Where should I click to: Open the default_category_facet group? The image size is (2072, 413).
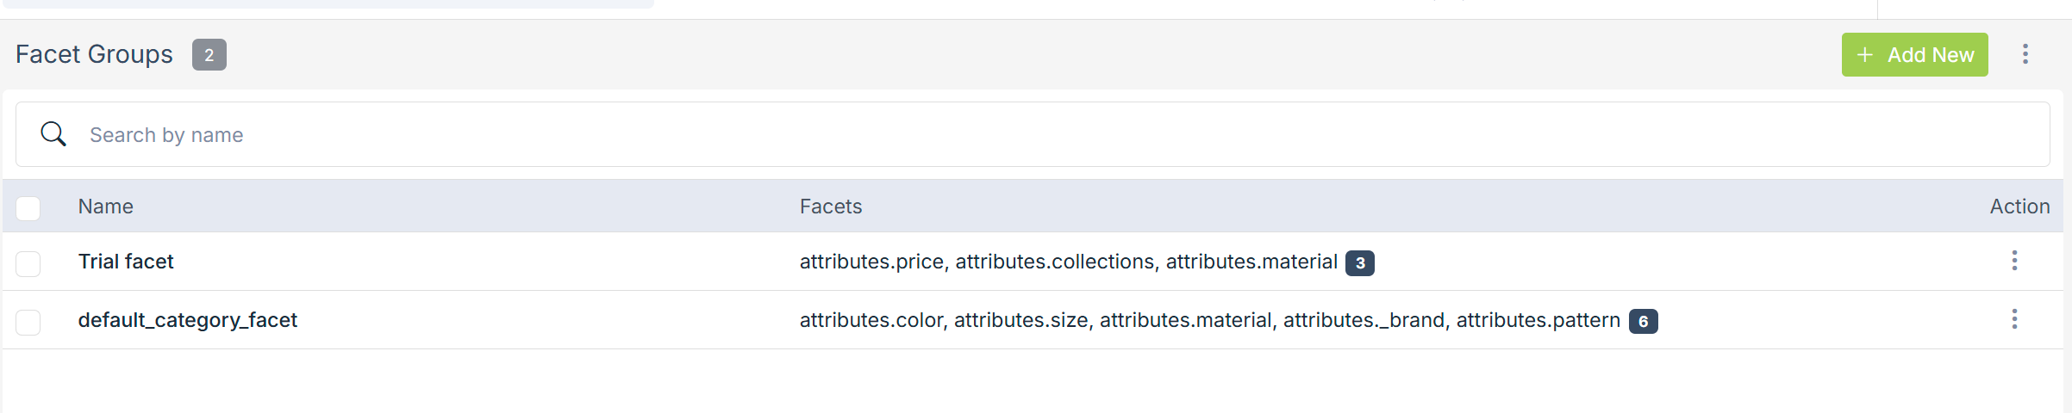[188, 320]
